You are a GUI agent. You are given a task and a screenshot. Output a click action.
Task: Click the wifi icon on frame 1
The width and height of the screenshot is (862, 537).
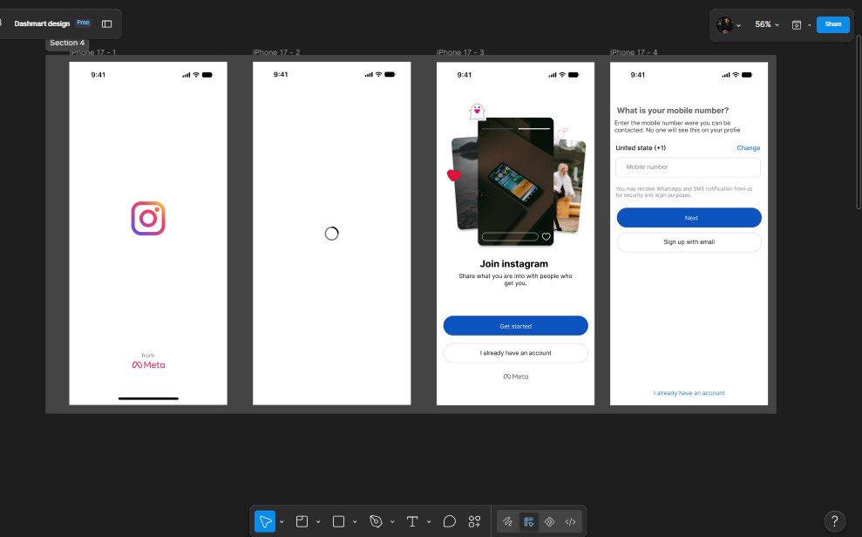pos(196,75)
